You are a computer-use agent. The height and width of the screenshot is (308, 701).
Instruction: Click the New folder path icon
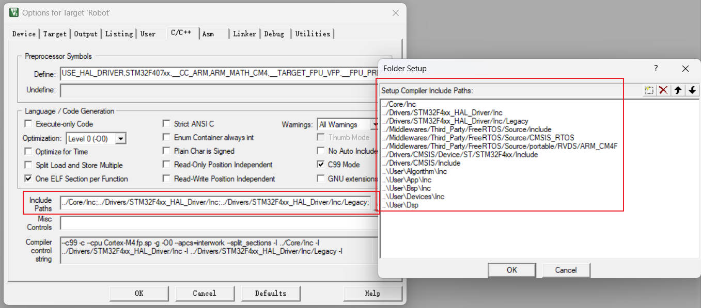(x=649, y=90)
